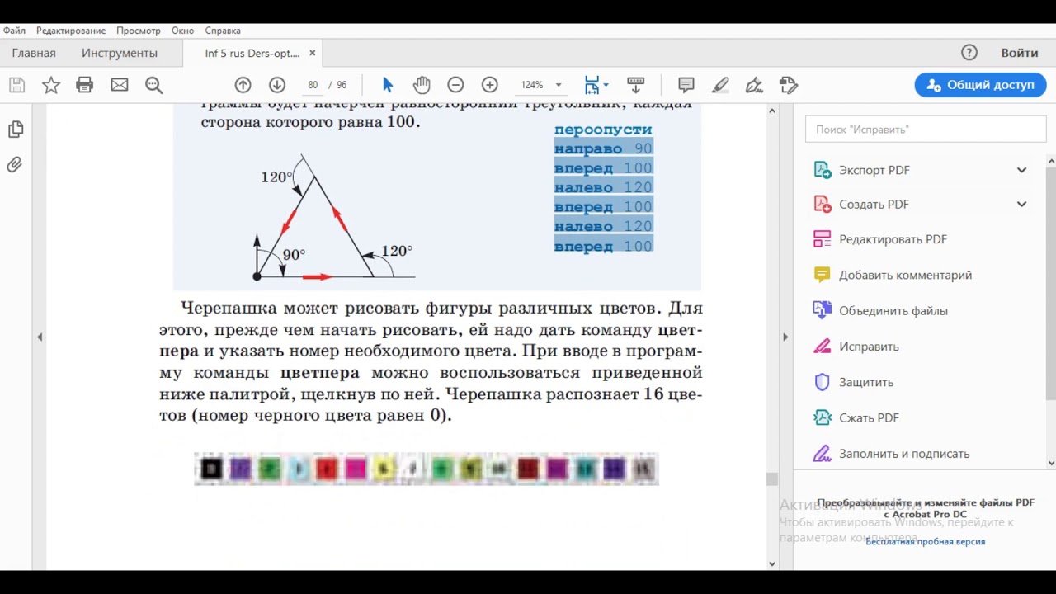Open the Справка menu

point(223,31)
